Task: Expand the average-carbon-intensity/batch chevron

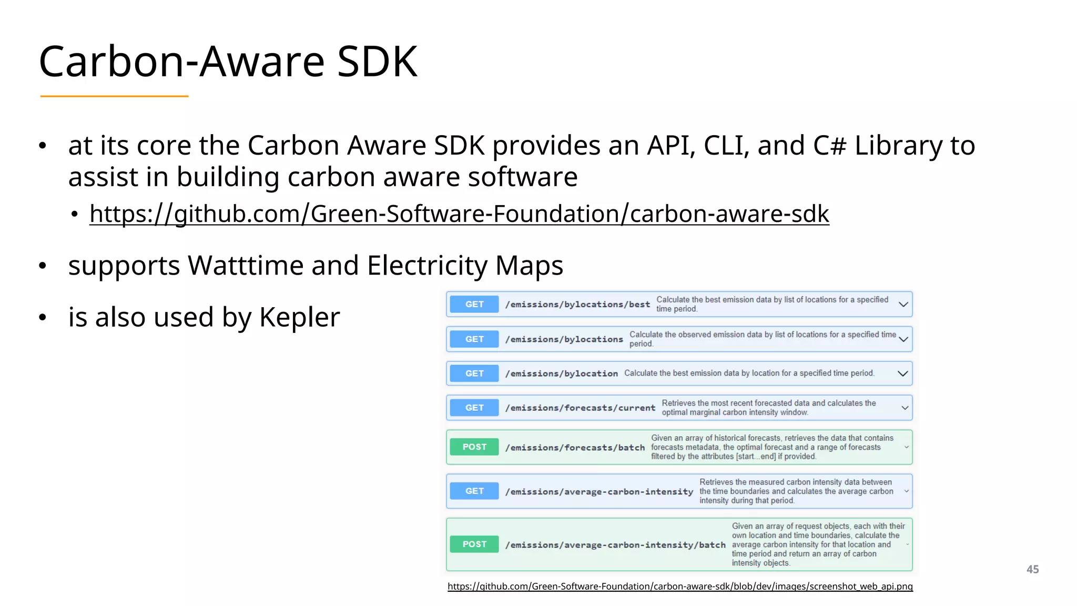Action: pyautogui.click(x=908, y=544)
